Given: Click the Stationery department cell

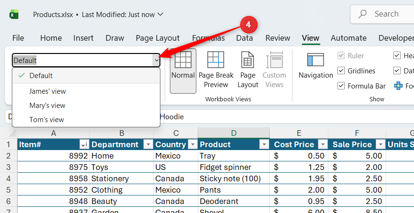Looking at the screenshot, I should (122, 178).
